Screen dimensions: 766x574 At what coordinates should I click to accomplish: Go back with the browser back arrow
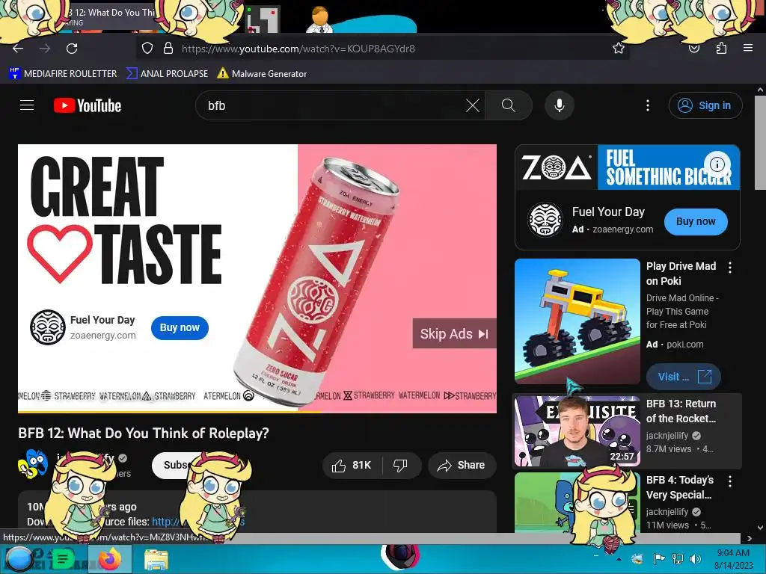(x=18, y=49)
